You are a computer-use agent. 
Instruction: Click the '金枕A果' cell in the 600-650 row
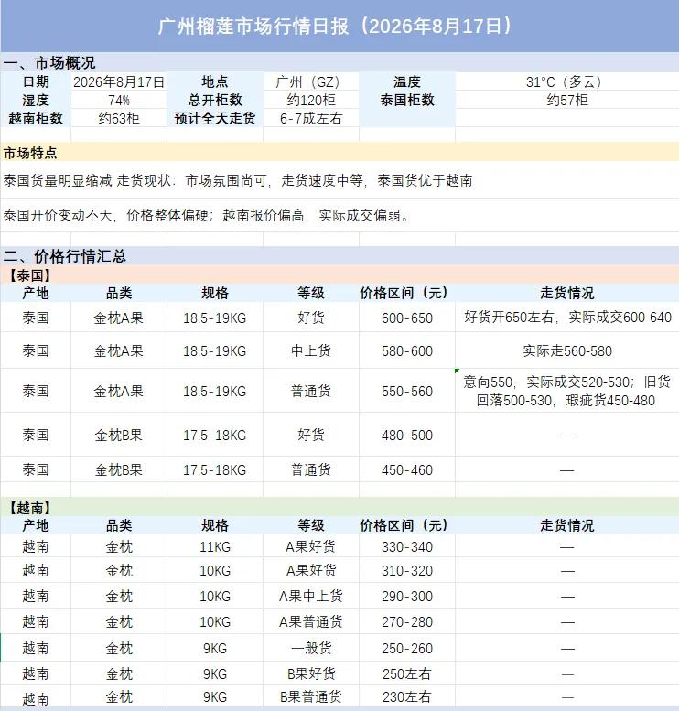point(119,318)
